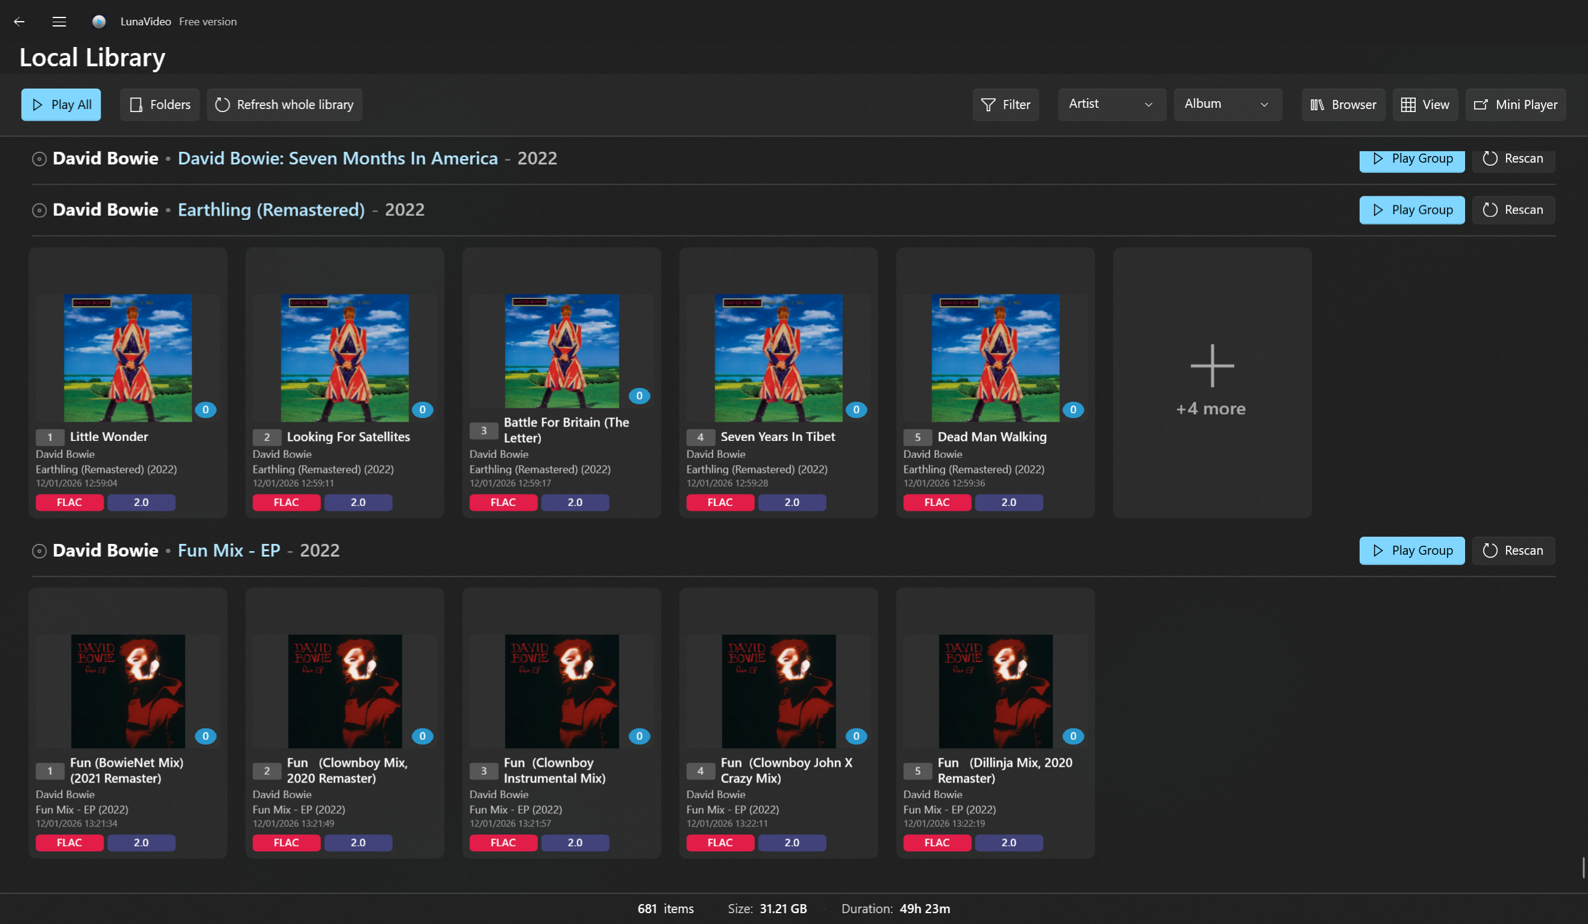Screen dimensions: 1588x924
Task: Collapse the Seven Months In America group
Action: point(39,159)
